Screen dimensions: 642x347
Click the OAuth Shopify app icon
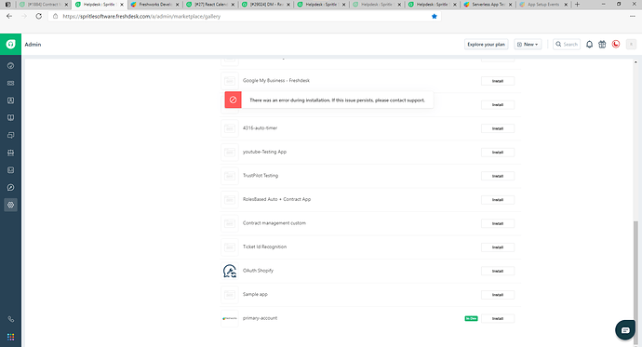230,271
